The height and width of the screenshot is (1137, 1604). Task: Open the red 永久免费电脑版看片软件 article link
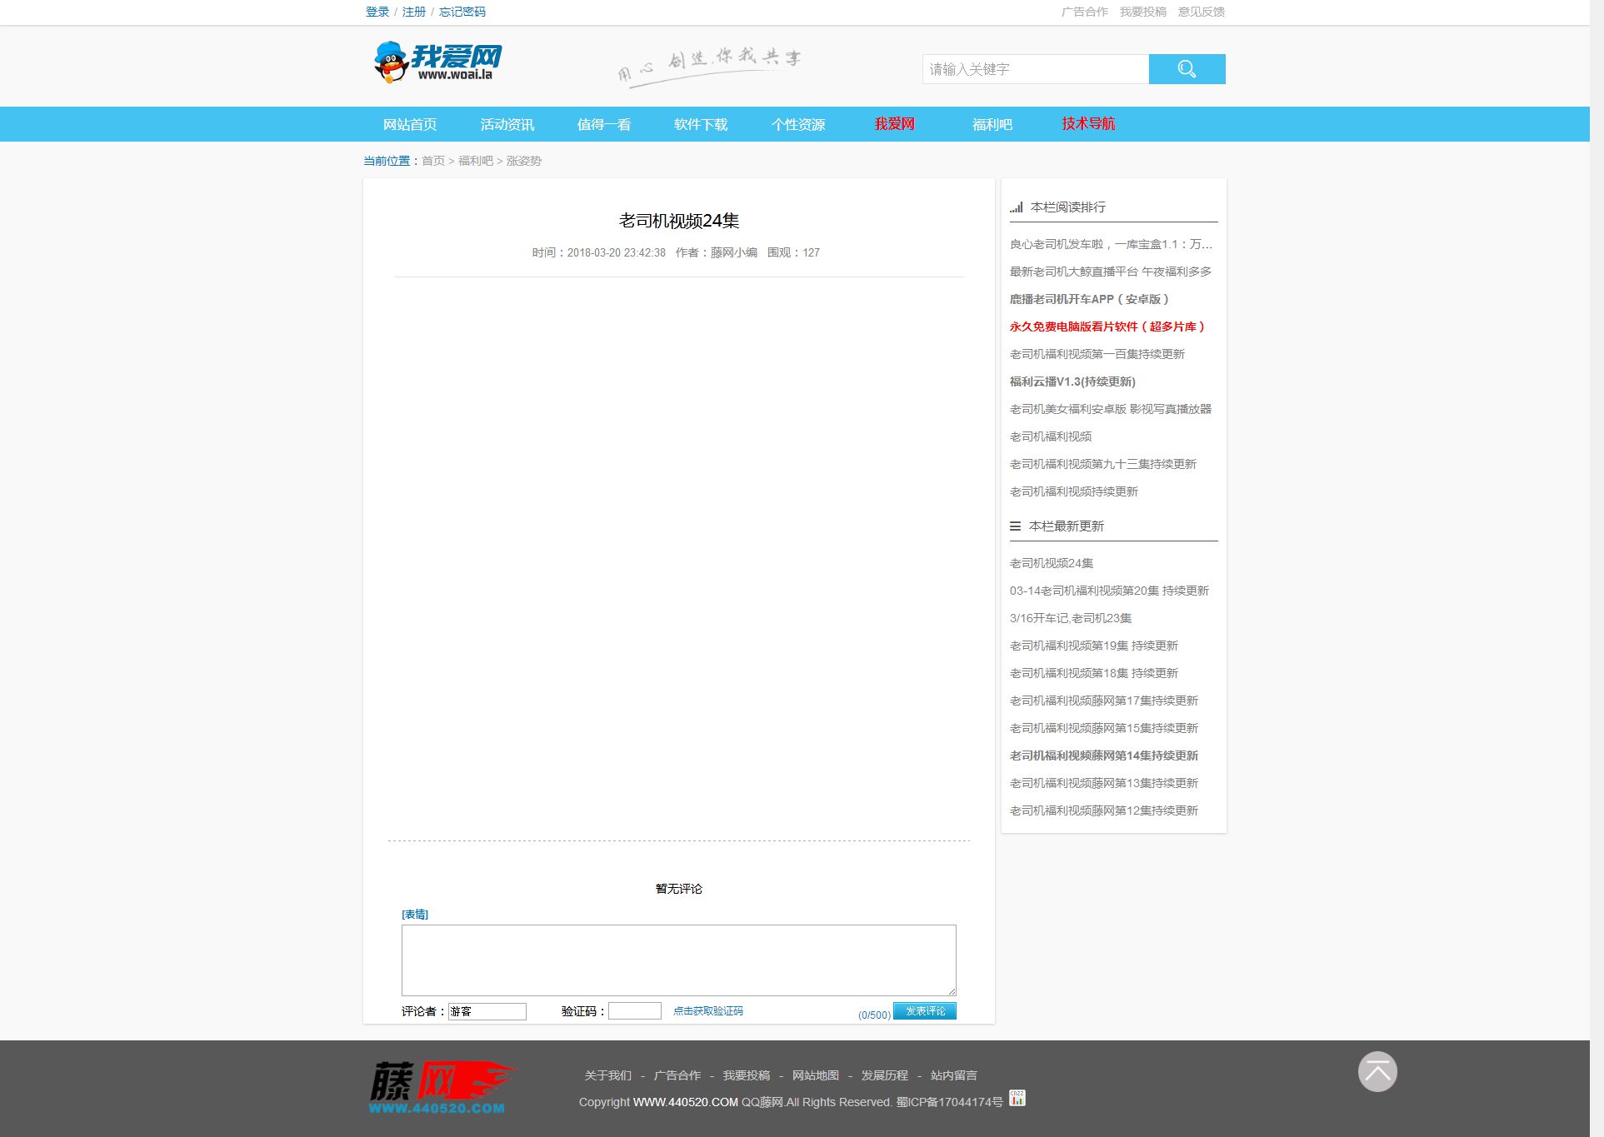[1107, 327]
